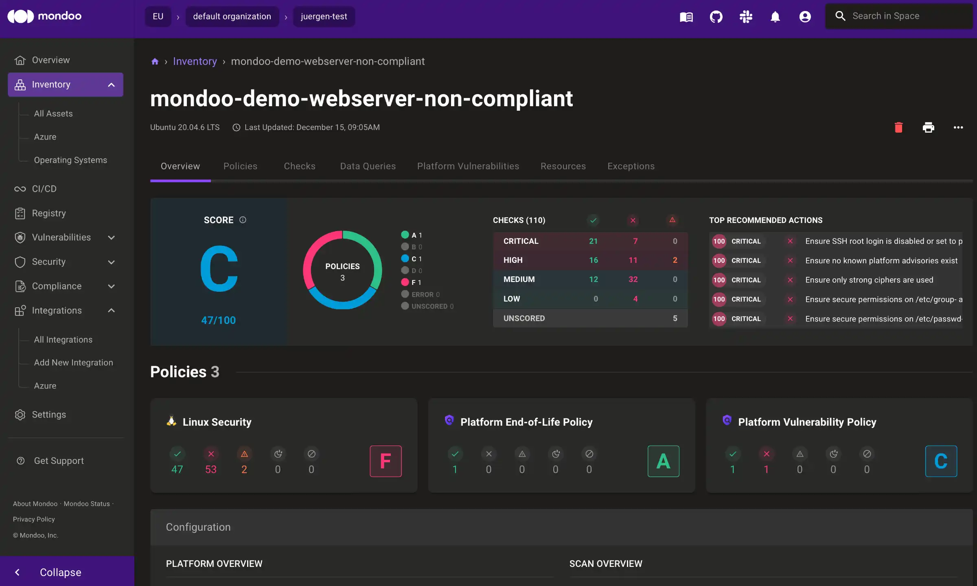Click the Inventory breadcrumb navigation link
The image size is (977, 586).
195,62
